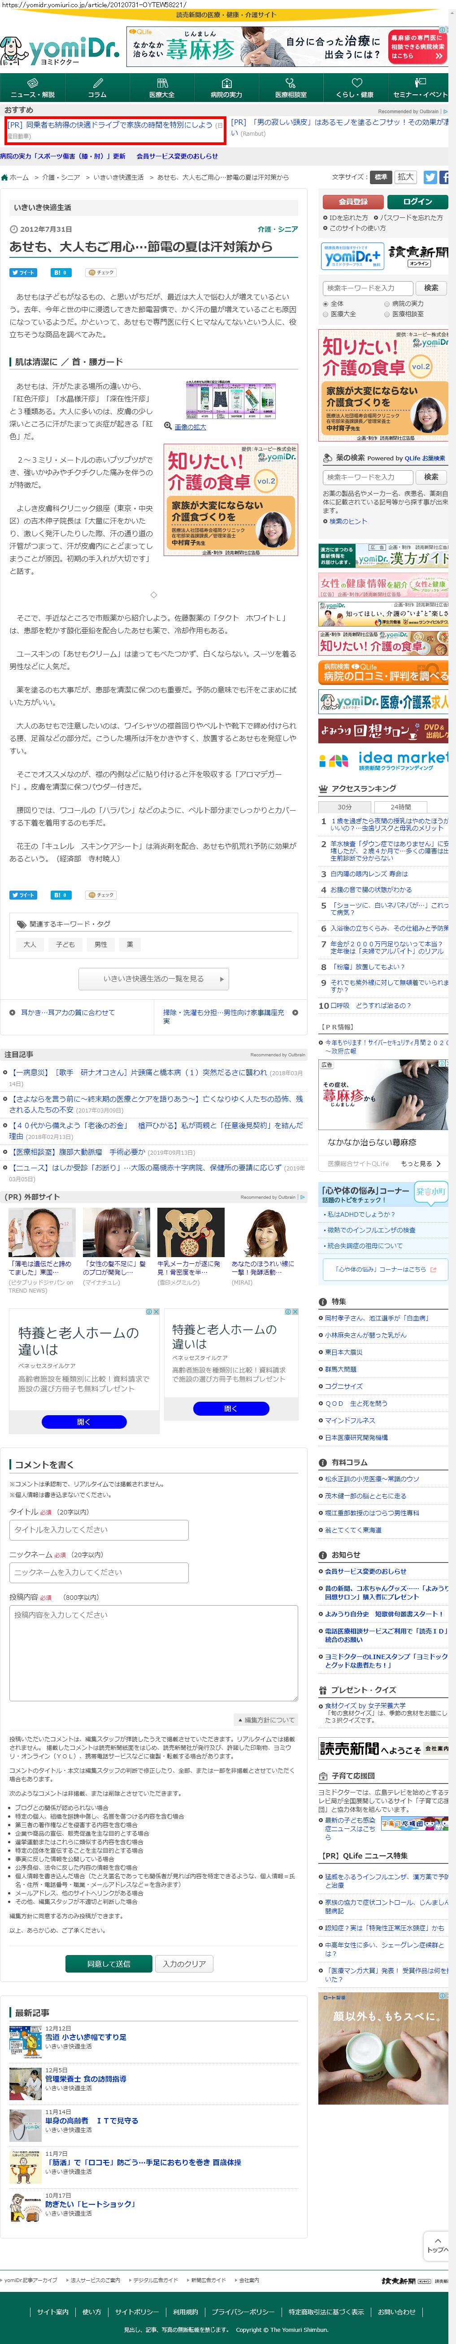Viewport: 456px width, 2344px height.
Task: Switch the access ranking to the 24時間 tab
Action: 400,806
